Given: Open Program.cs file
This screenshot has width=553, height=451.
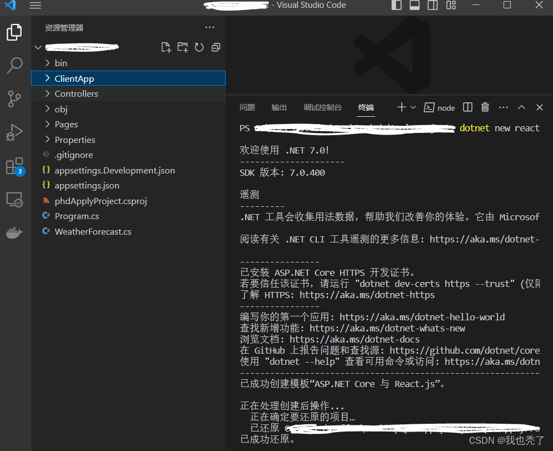Looking at the screenshot, I should (128, 216).
